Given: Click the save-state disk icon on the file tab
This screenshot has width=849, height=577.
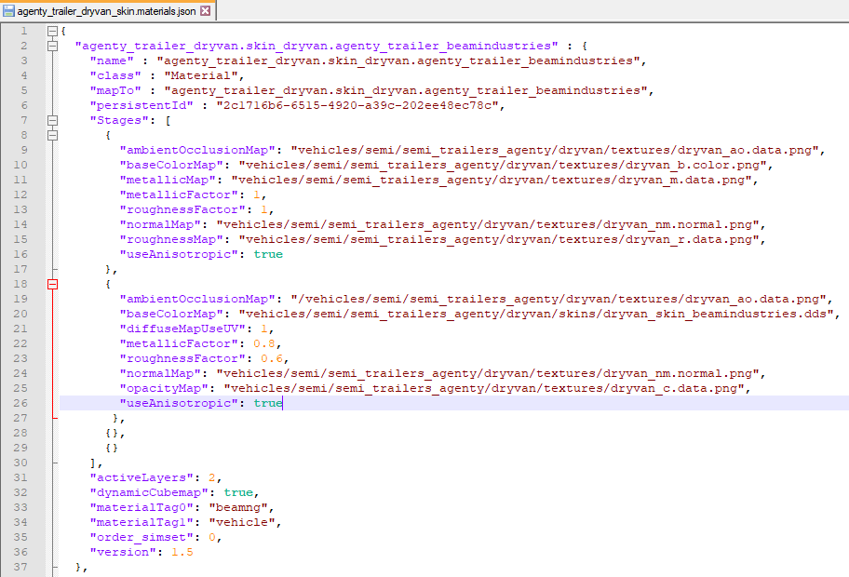Looking at the screenshot, I should pyautogui.click(x=8, y=11).
